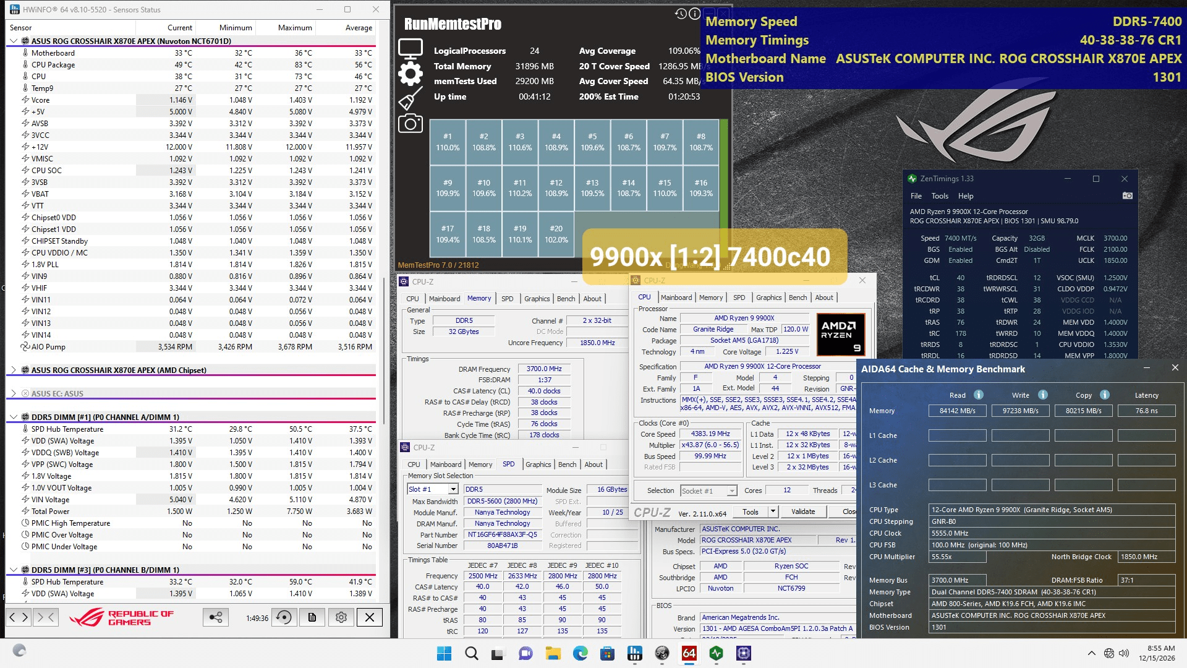Click the monitor icon in RunMemtestPro
Image resolution: width=1187 pixels, height=668 pixels.
pos(411,48)
